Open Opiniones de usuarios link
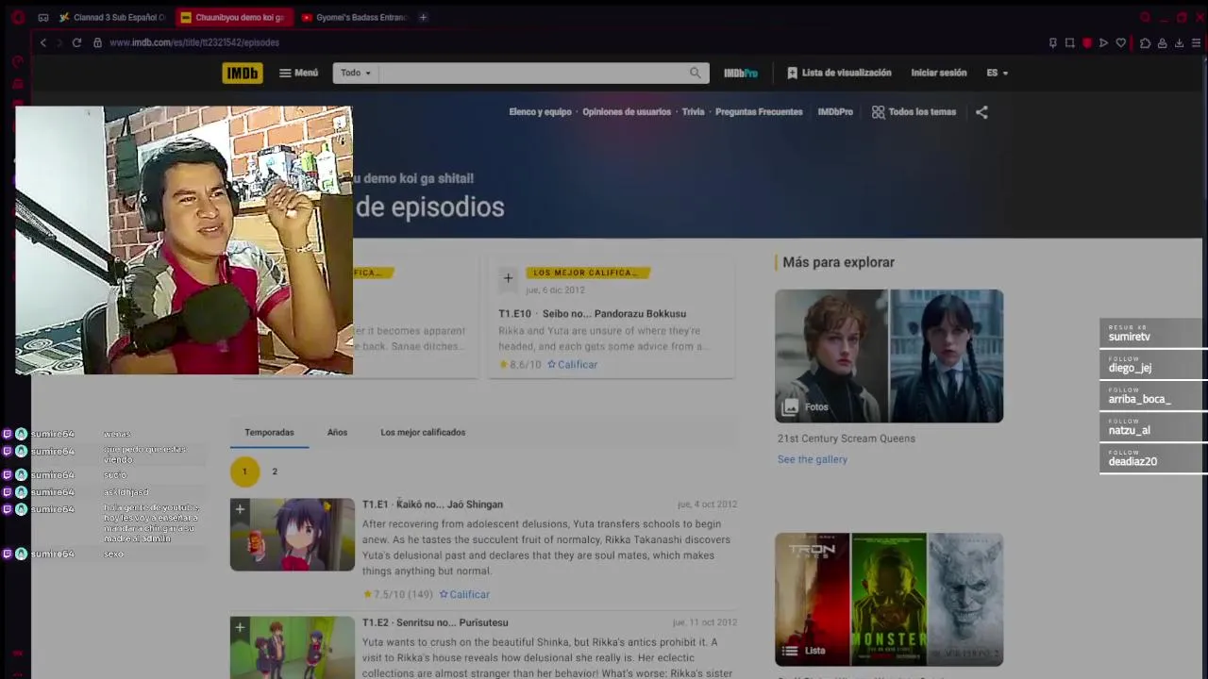The width and height of the screenshot is (1208, 679). 627,111
